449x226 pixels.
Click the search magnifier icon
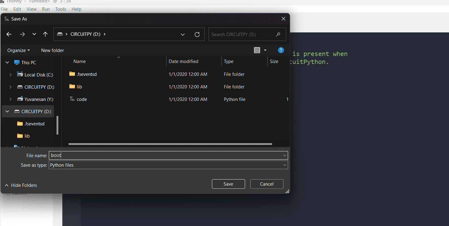click(x=278, y=34)
